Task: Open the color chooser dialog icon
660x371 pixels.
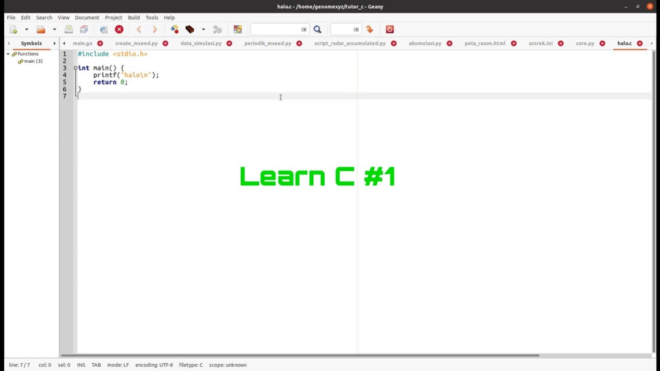Action: (238, 29)
